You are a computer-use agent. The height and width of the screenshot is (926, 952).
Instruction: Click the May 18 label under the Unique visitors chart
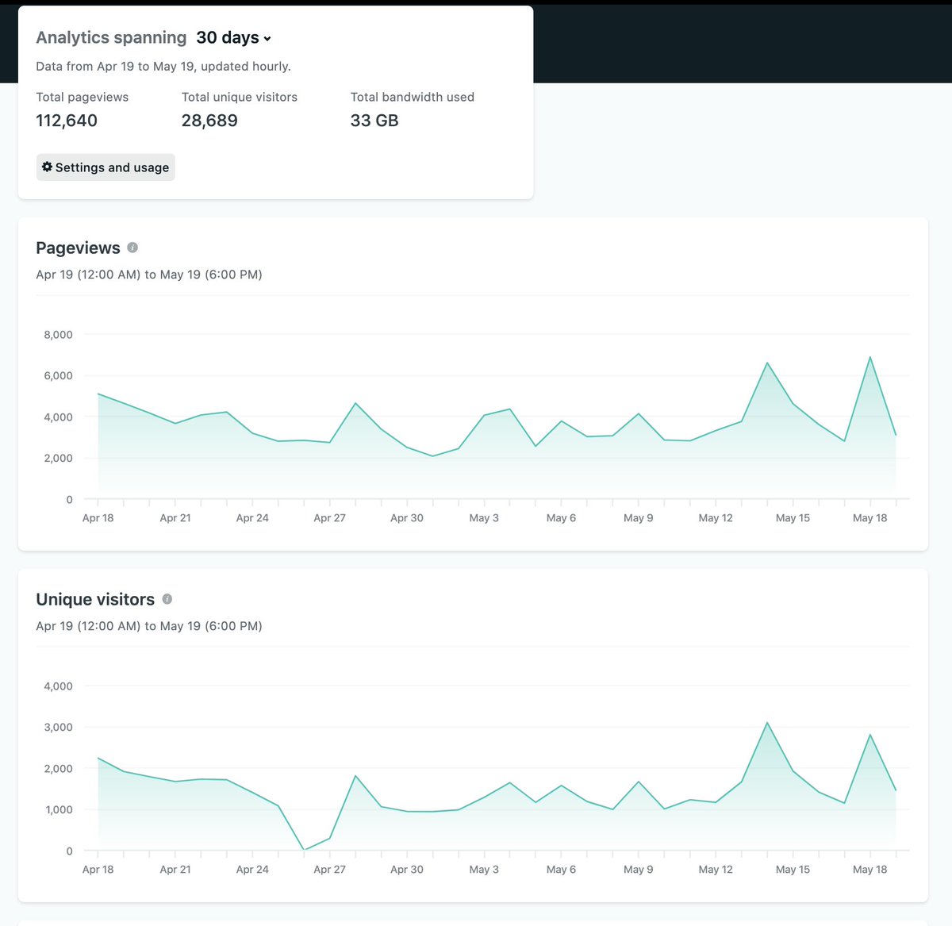(869, 869)
